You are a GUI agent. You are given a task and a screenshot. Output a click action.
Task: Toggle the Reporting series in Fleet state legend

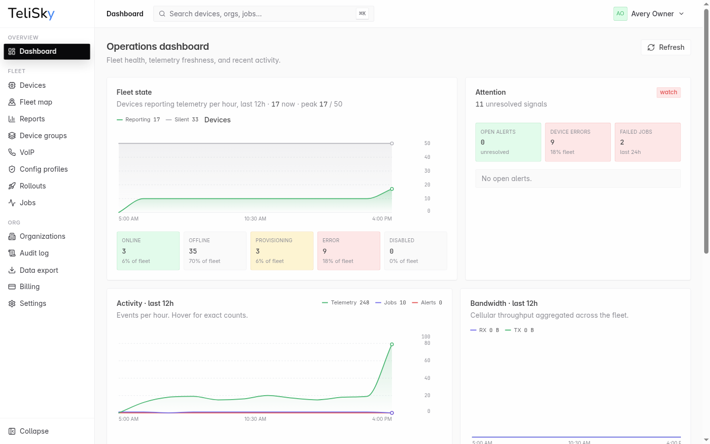pos(139,119)
